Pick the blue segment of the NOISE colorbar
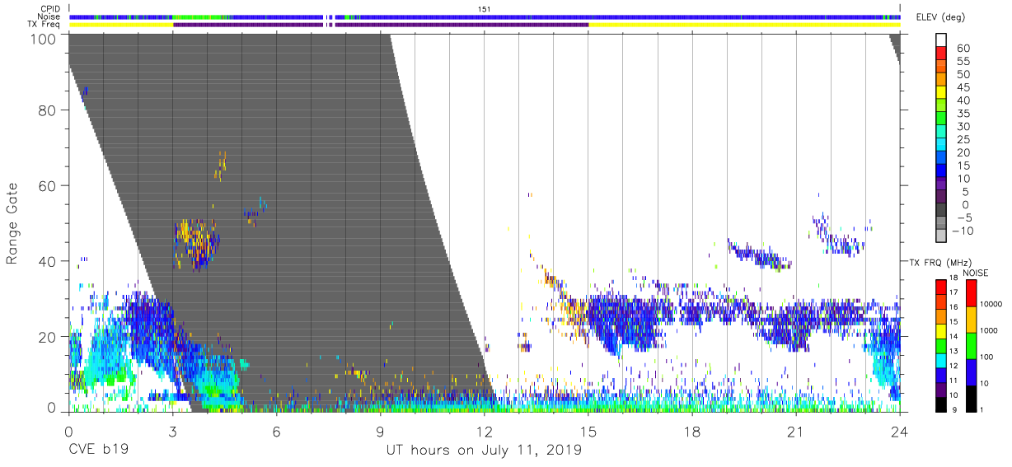This screenshot has height=467, width=1012. 970,371
